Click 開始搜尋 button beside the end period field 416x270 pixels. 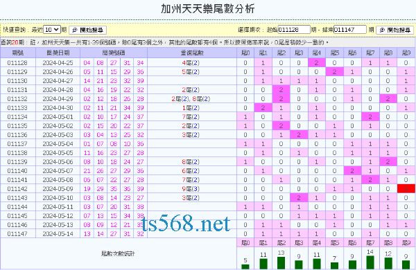[x=395, y=30]
